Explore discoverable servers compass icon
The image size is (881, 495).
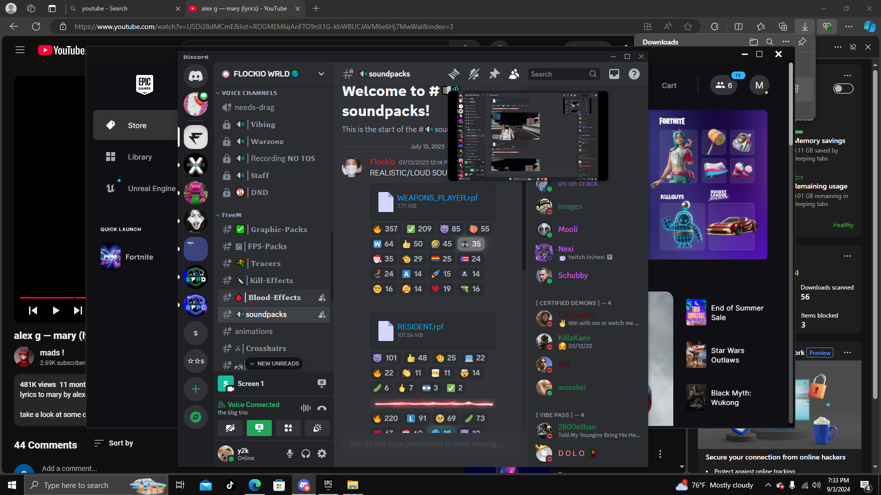coord(196,417)
